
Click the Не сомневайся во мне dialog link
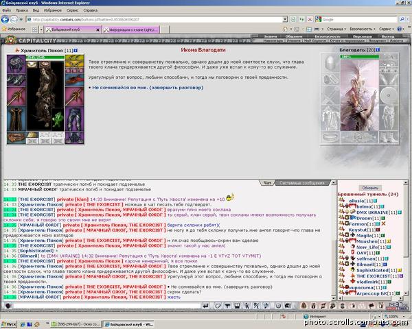(x=148, y=87)
